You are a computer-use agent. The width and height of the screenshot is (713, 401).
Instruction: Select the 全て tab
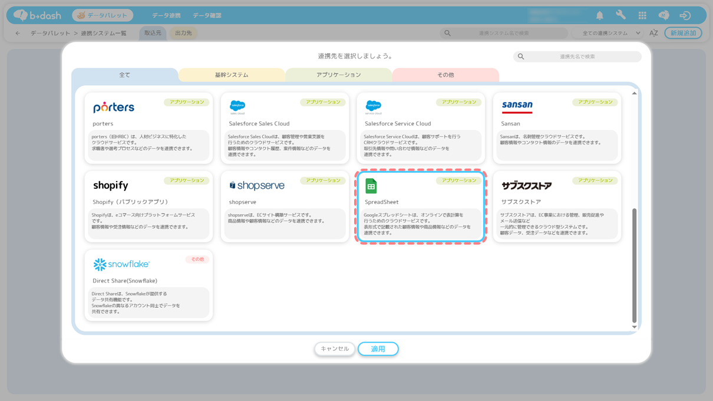tap(124, 75)
